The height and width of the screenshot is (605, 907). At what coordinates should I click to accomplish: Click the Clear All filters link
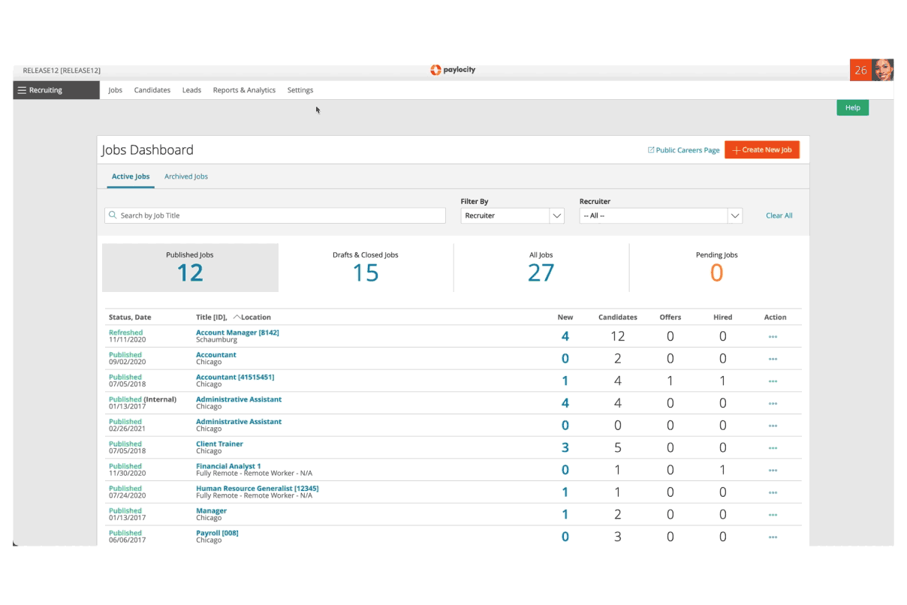(779, 215)
